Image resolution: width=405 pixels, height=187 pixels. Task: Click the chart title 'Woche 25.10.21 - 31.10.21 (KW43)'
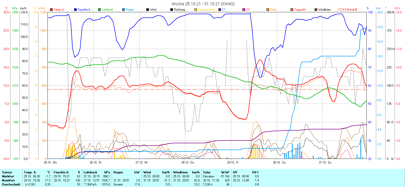[x=203, y=4]
